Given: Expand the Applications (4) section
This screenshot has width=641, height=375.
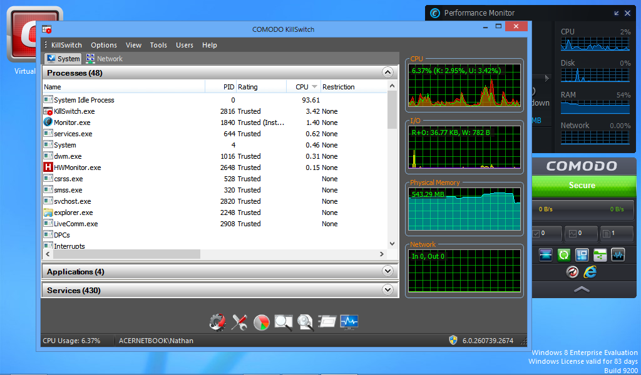Looking at the screenshot, I should point(389,271).
